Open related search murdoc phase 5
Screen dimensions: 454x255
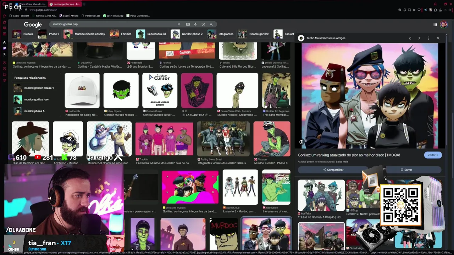pyautogui.click(x=29, y=111)
